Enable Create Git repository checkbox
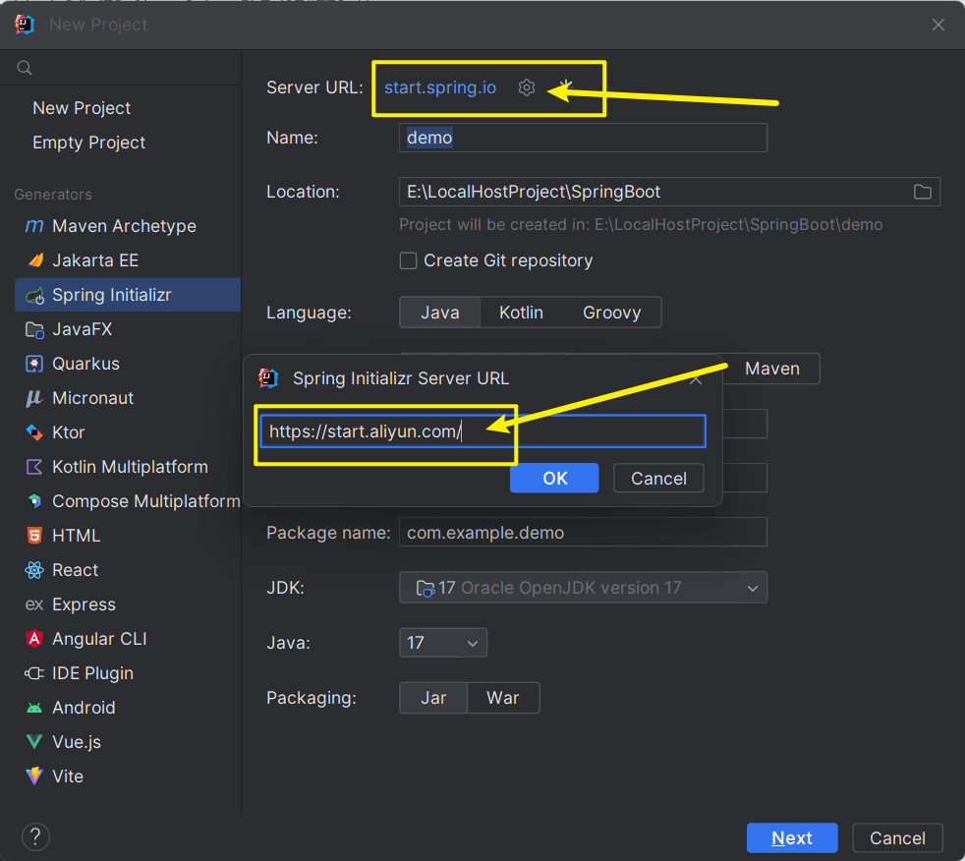965x861 pixels. click(x=408, y=260)
